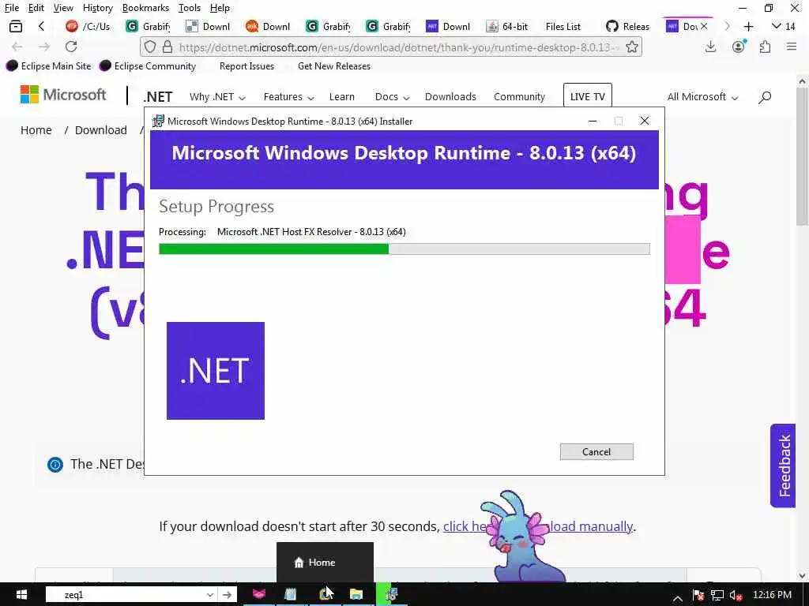Open Get New Releases bookmark

click(x=334, y=66)
